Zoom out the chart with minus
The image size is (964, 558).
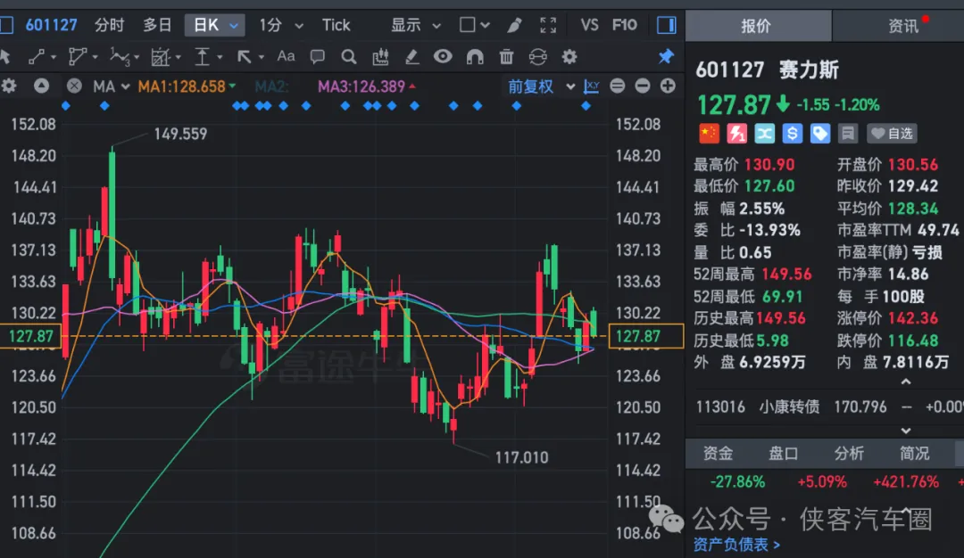coord(643,86)
